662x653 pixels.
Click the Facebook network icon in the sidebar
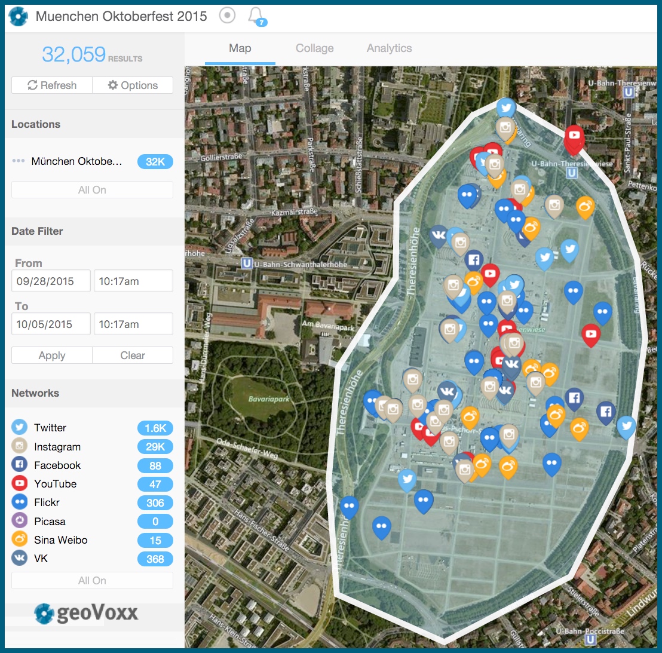coord(20,464)
